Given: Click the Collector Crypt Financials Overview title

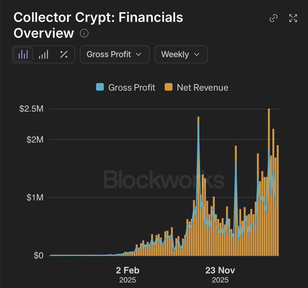Looking at the screenshot, I should pyautogui.click(x=98, y=25).
